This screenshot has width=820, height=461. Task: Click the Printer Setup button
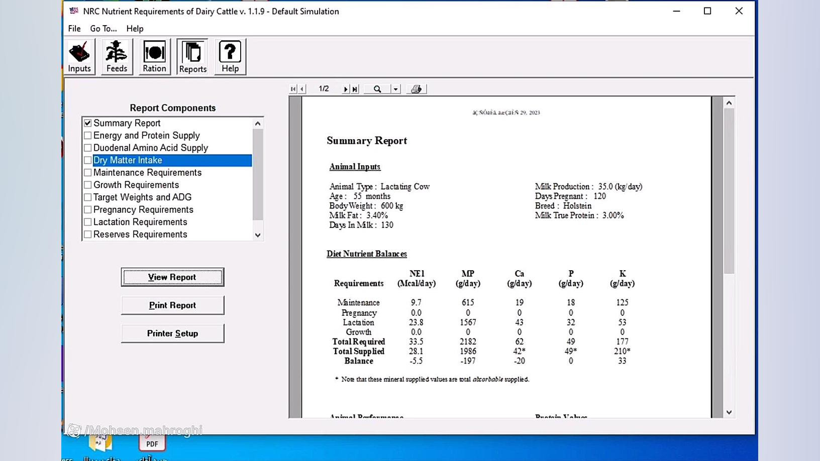pos(172,333)
